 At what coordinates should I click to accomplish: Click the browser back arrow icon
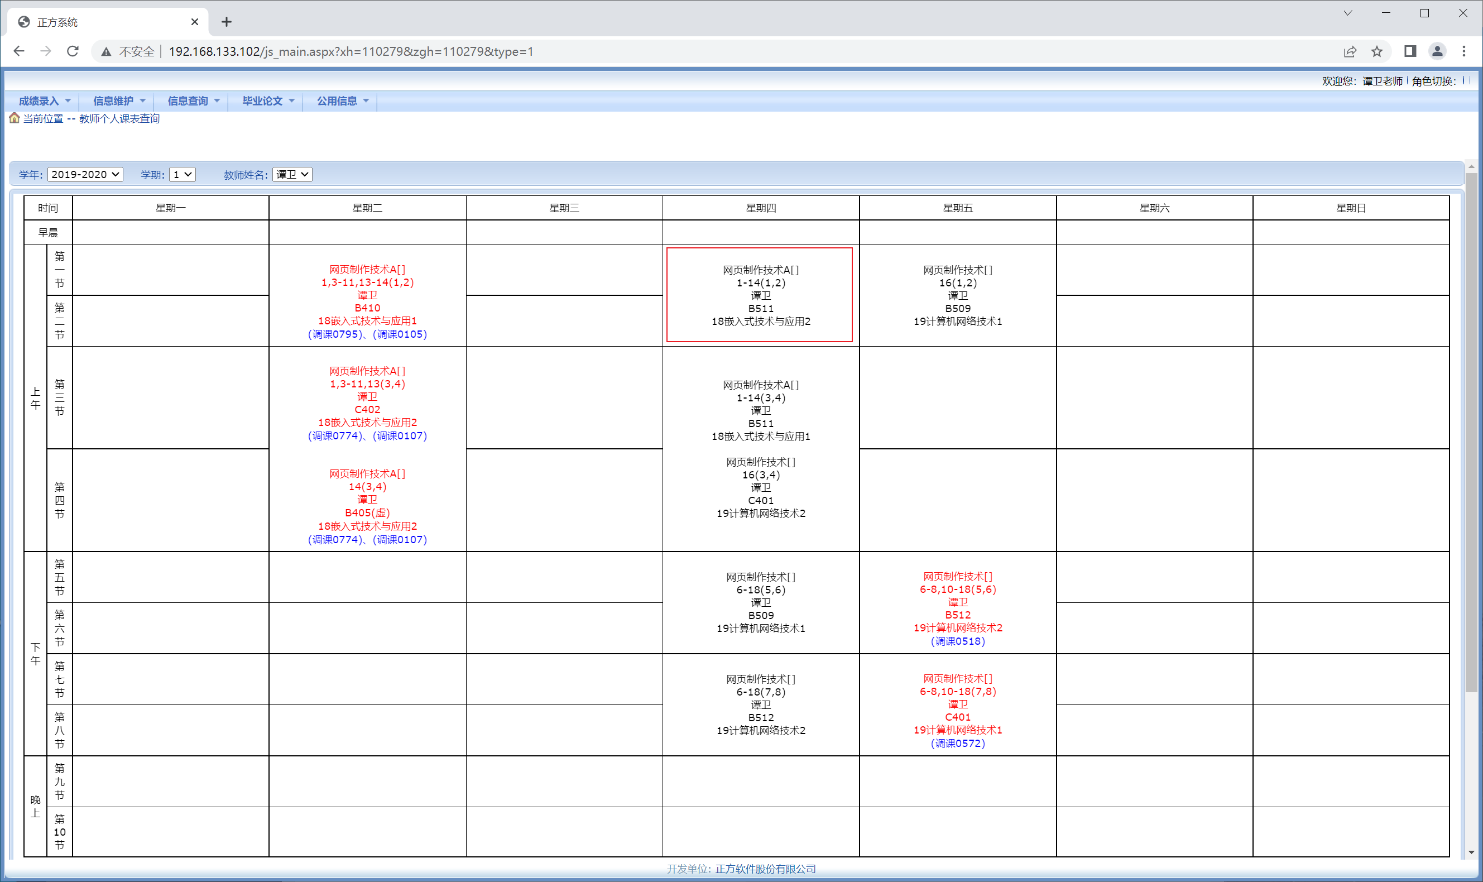(x=19, y=51)
